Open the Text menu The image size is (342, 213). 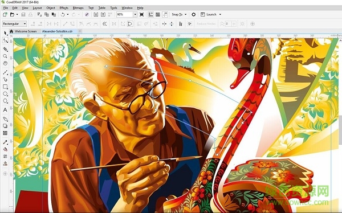tap(91, 8)
